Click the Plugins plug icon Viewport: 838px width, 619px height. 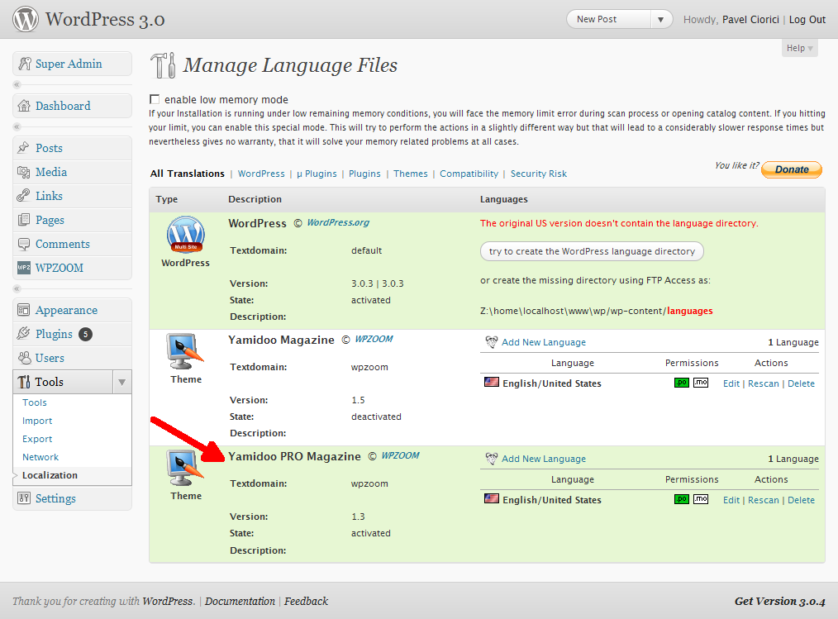click(x=23, y=334)
